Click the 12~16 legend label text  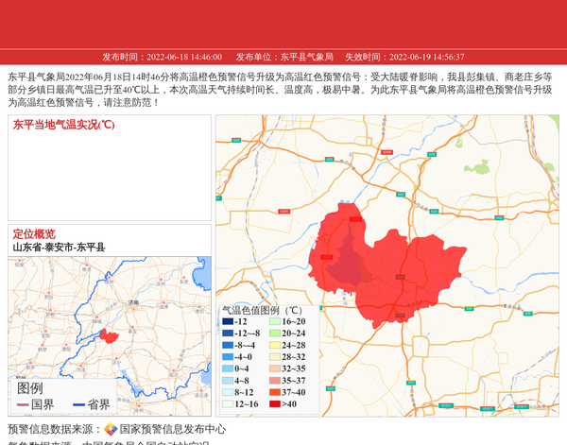pyautogui.click(x=247, y=404)
